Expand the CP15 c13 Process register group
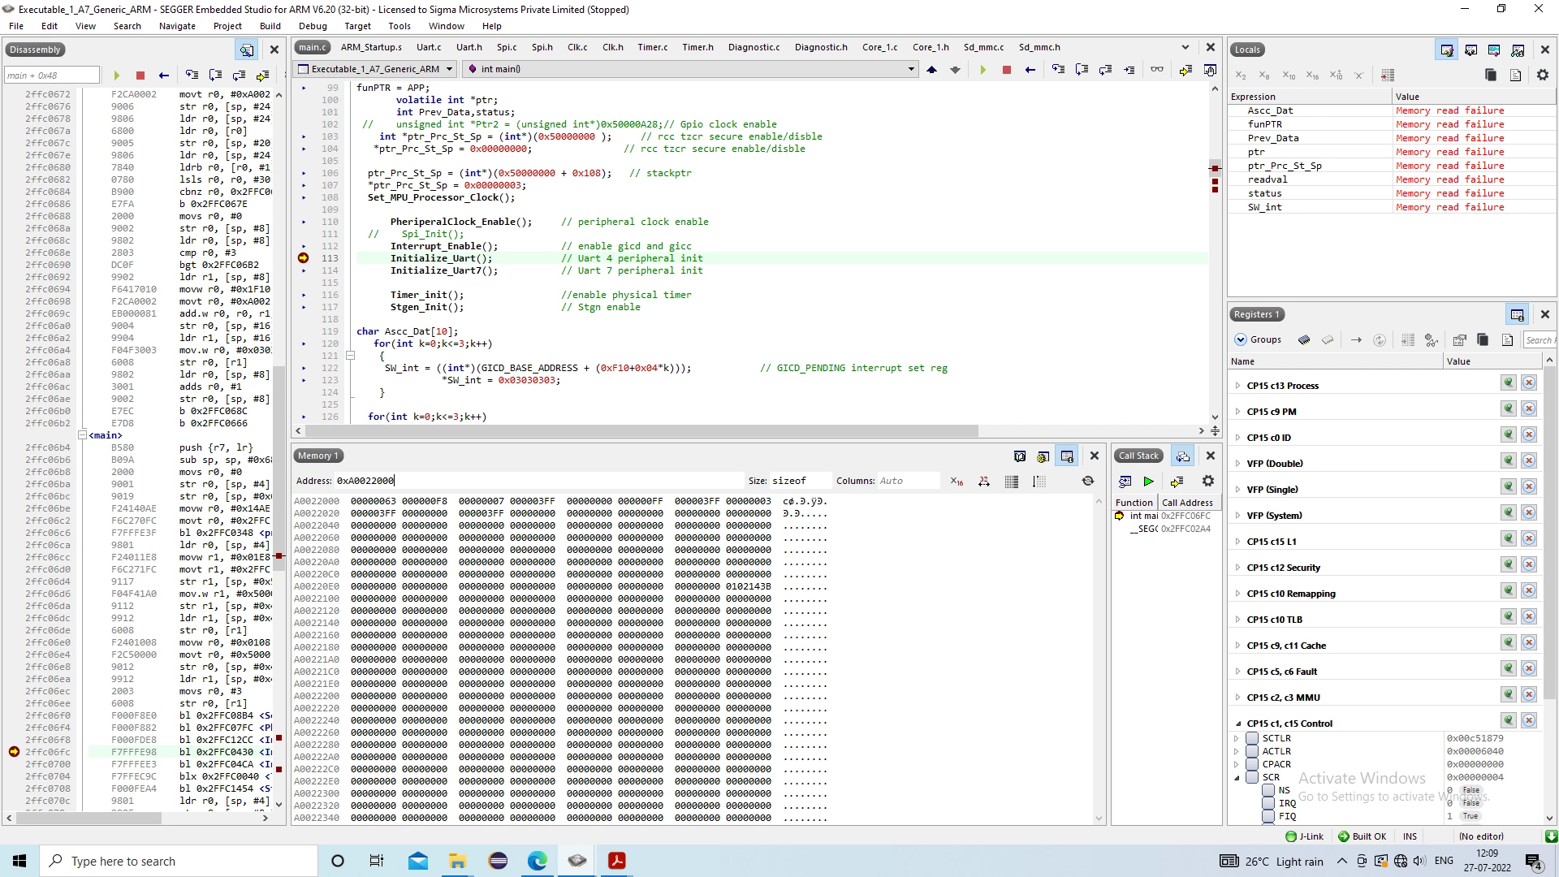This screenshot has width=1559, height=877. click(1237, 386)
